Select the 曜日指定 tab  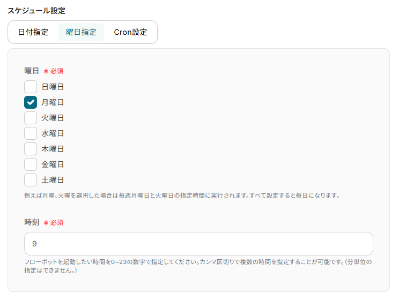[81, 32]
